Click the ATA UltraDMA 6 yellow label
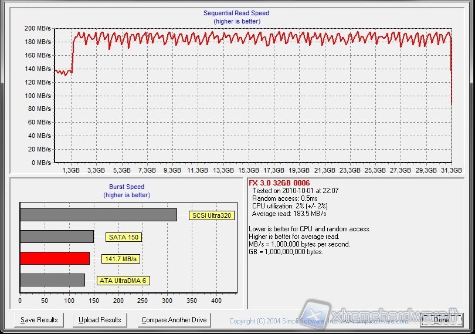Screen dimensions: 475x334 tap(123, 281)
